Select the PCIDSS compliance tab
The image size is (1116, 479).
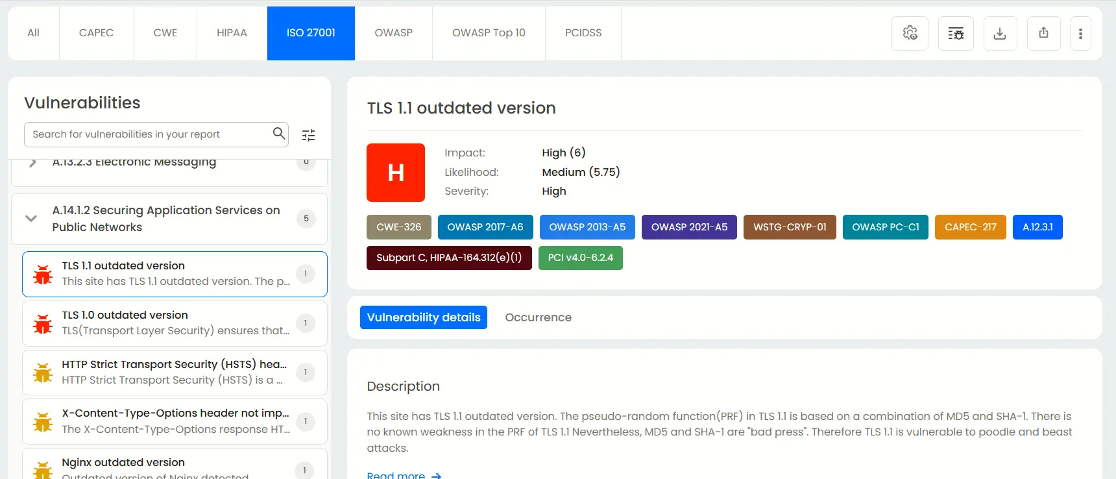583,33
